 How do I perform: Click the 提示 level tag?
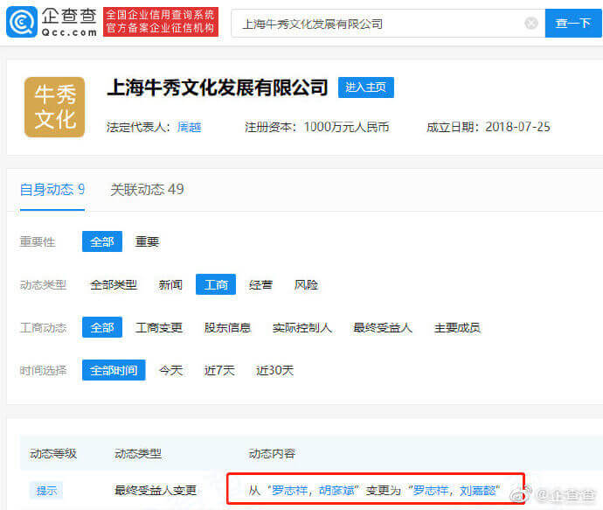point(45,490)
